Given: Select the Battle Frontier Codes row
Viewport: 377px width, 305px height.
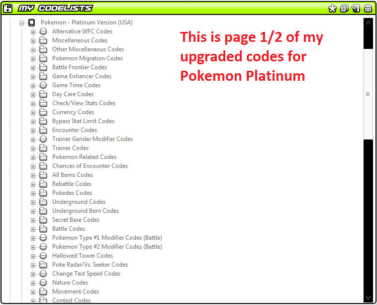Looking at the screenshot, I should coord(80,67).
